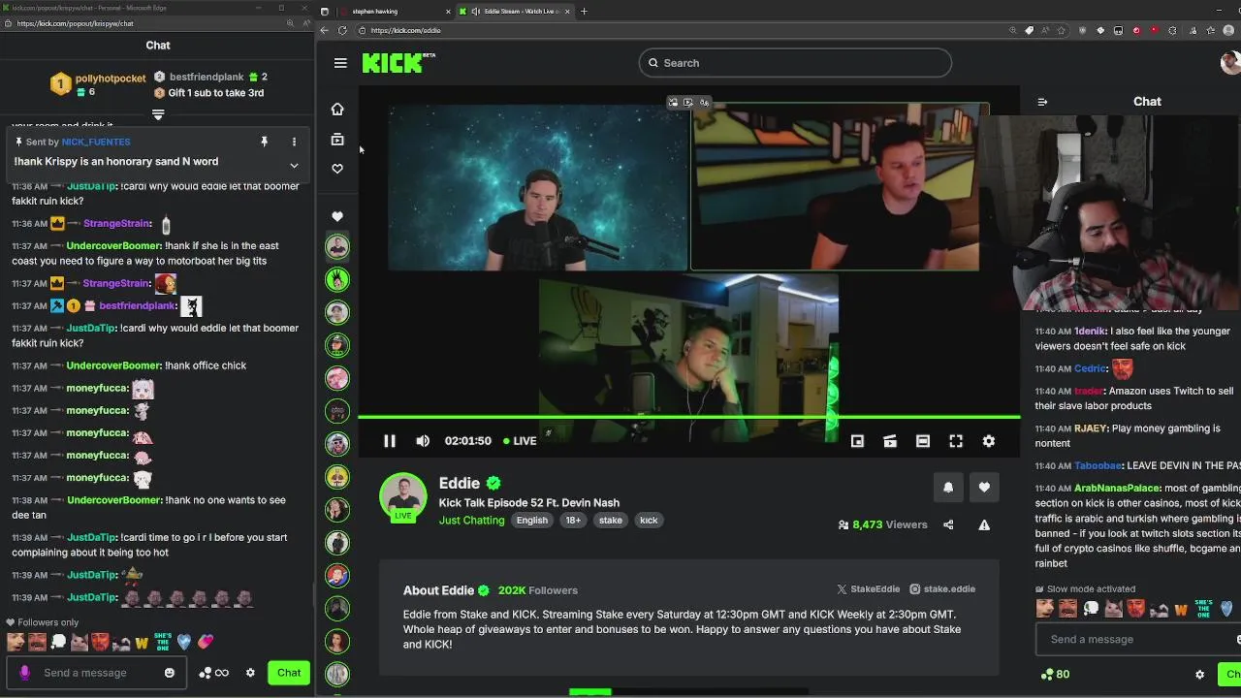Select the stake tag

(x=610, y=521)
